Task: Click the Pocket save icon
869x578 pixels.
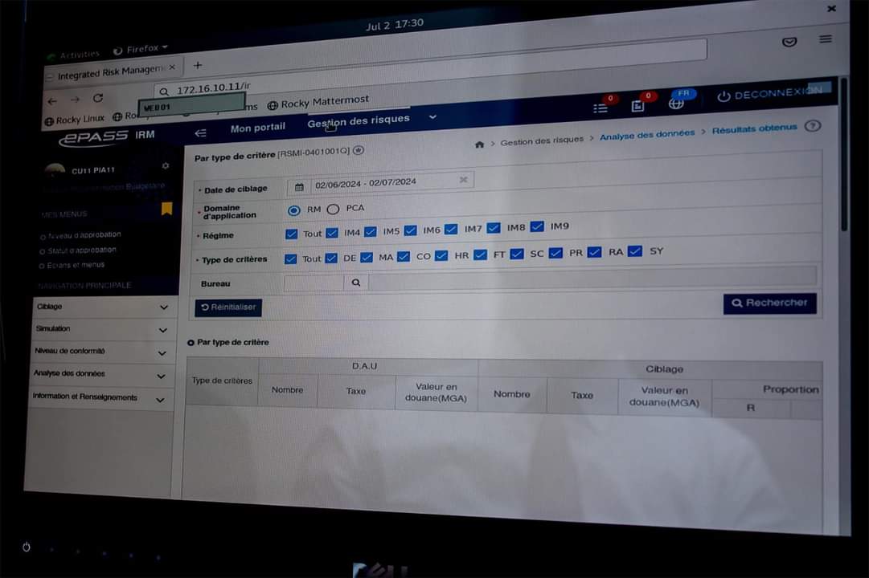Action: coord(789,42)
